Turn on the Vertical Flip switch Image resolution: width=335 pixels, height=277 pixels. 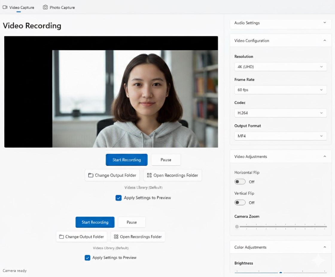click(240, 203)
